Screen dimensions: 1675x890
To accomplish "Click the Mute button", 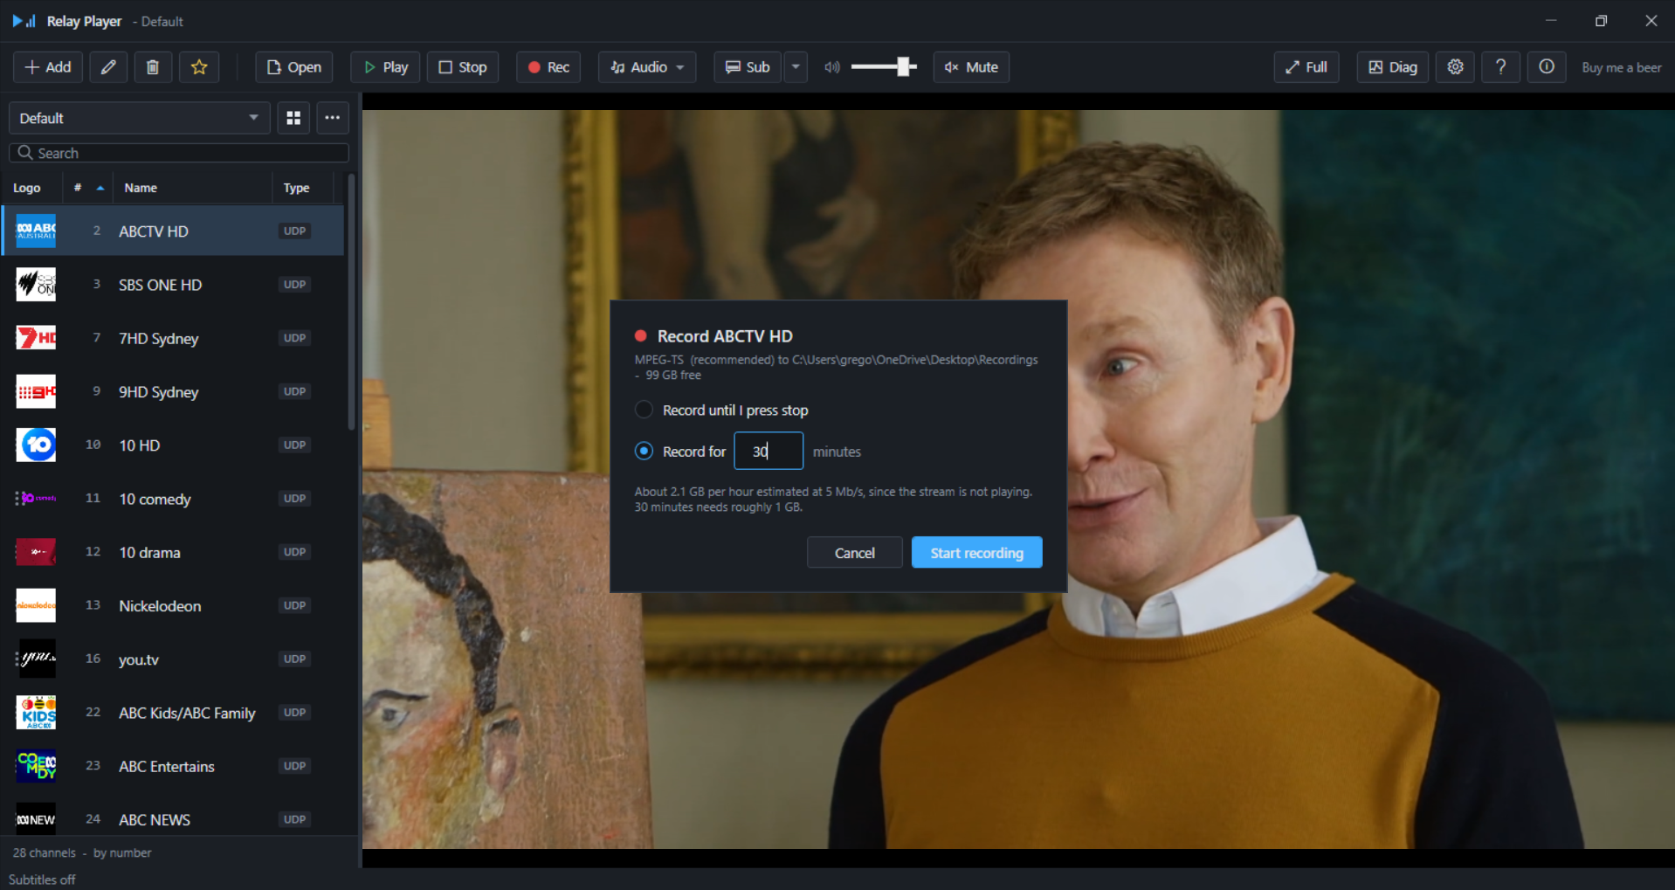I will (971, 67).
